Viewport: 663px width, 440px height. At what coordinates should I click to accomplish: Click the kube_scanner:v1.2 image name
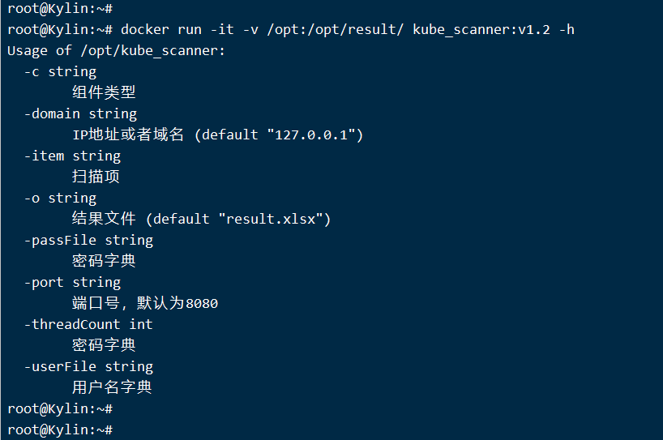tap(481, 30)
